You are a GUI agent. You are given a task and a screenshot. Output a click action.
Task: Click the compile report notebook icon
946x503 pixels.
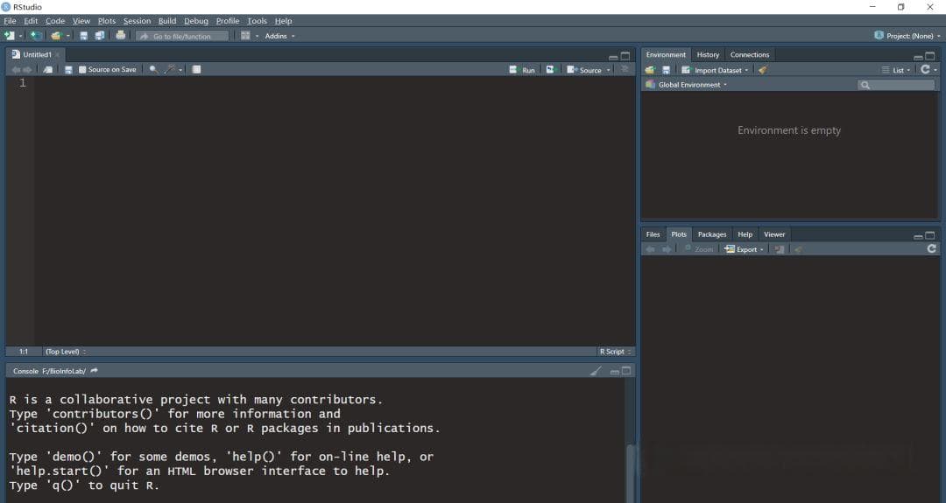point(197,69)
